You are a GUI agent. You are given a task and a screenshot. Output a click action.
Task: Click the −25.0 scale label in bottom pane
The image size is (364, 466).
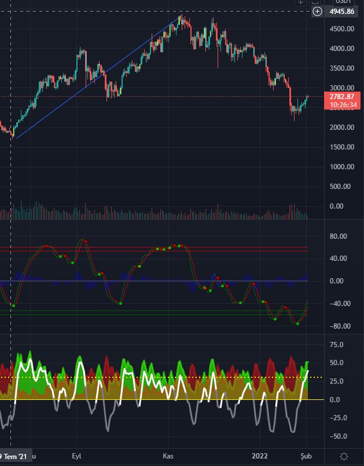(338, 418)
